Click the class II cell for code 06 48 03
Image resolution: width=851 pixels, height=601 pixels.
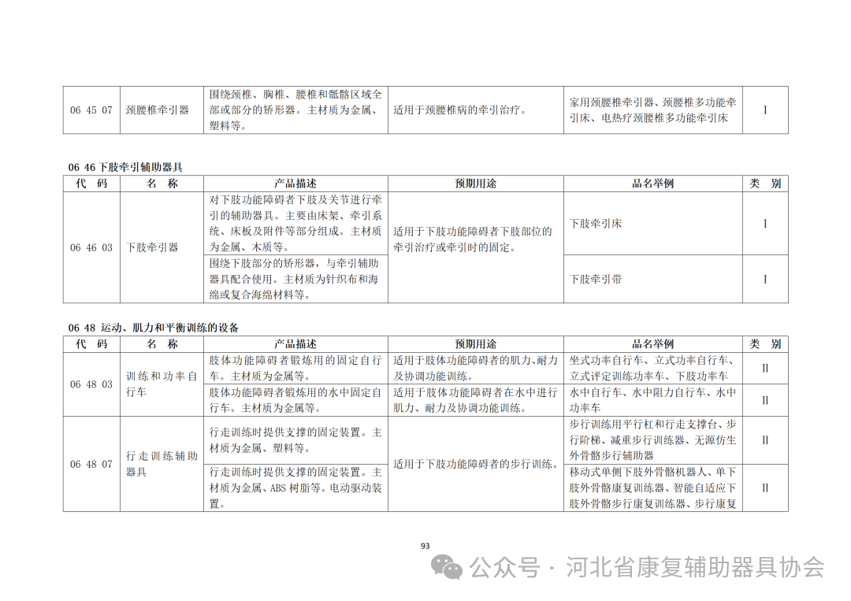click(764, 367)
